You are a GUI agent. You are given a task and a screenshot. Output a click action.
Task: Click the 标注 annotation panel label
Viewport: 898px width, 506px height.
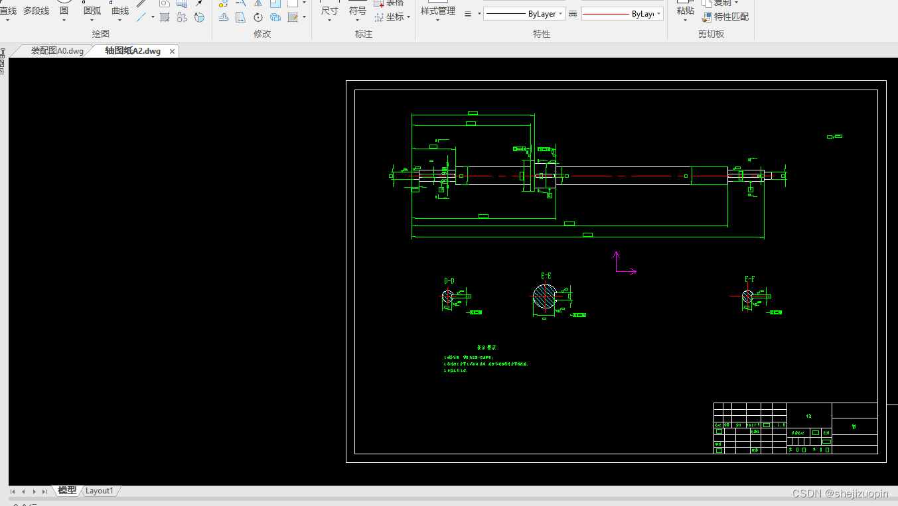click(364, 34)
